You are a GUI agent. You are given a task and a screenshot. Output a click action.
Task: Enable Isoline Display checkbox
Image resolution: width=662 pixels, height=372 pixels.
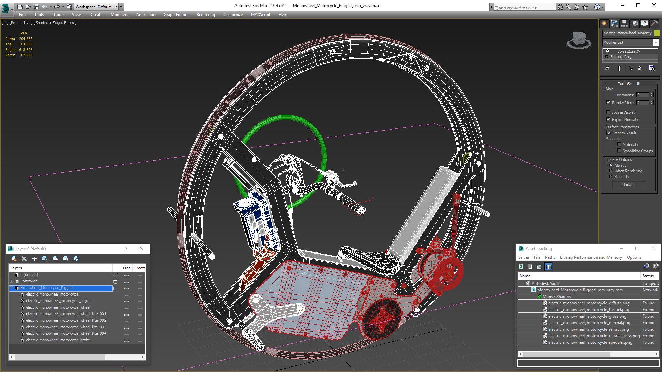click(x=608, y=112)
